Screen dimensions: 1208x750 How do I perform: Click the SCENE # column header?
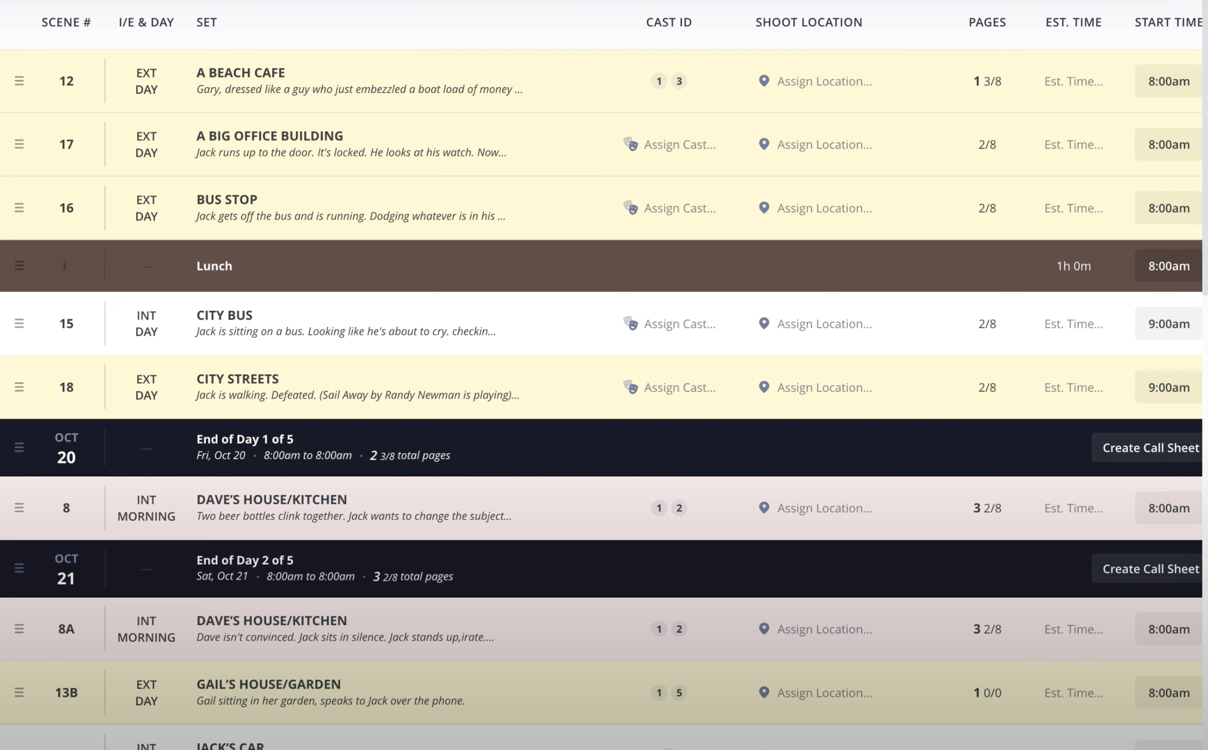pyautogui.click(x=66, y=22)
